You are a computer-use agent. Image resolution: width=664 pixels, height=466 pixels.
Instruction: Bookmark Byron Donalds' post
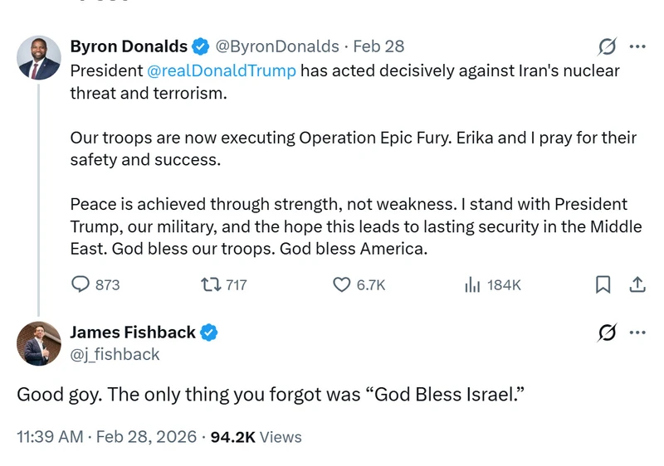[x=603, y=284]
